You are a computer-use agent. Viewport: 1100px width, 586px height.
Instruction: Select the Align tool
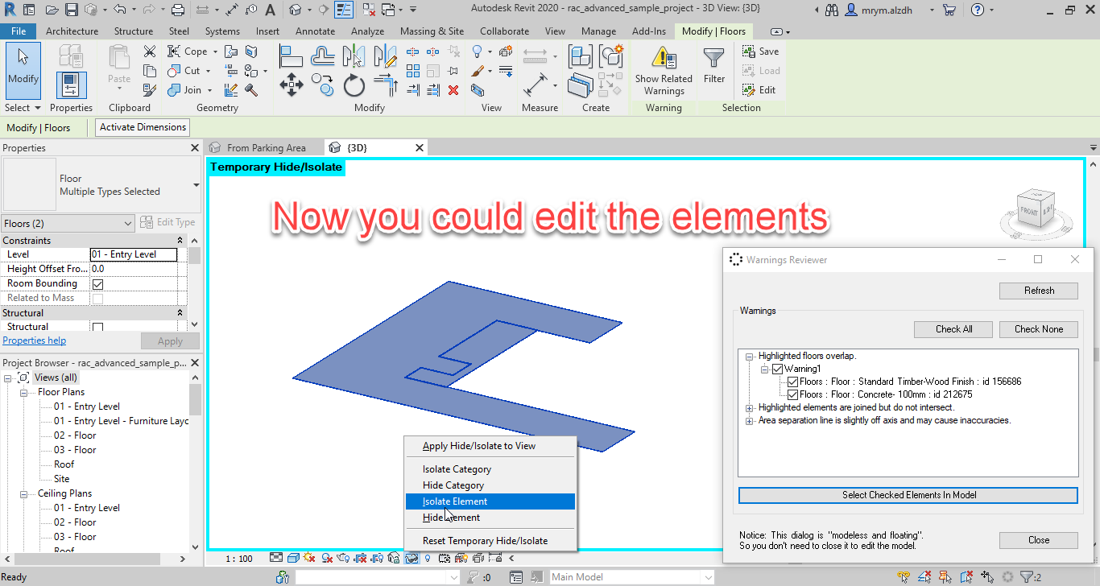(291, 56)
